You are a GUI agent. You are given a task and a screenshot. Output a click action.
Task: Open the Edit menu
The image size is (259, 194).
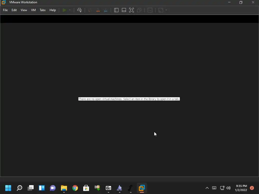click(x=14, y=10)
